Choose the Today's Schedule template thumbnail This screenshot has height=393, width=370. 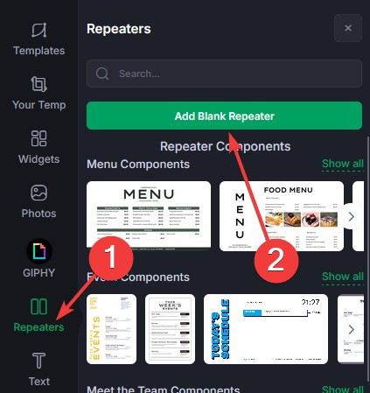[x=266, y=329]
